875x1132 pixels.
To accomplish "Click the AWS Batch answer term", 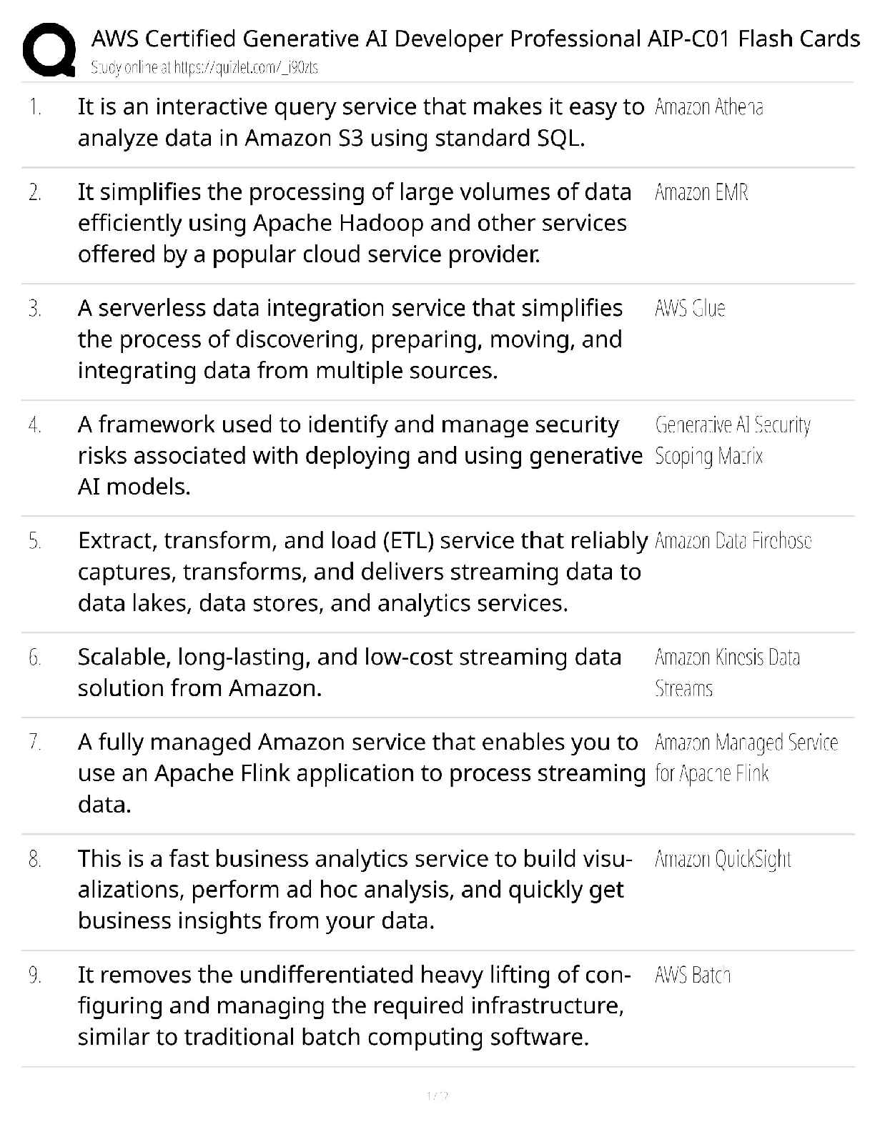I will [x=693, y=975].
